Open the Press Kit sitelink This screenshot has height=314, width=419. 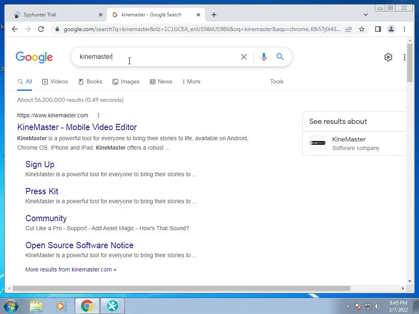(42, 191)
